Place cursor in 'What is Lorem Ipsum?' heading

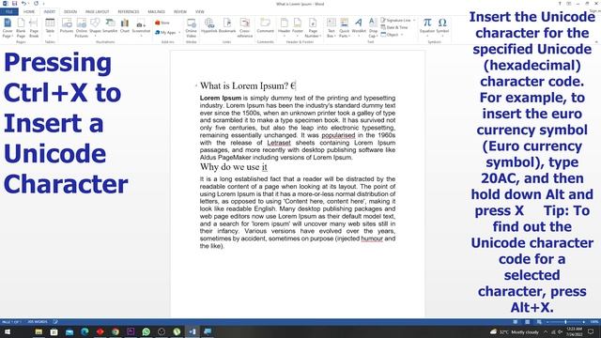coord(244,85)
